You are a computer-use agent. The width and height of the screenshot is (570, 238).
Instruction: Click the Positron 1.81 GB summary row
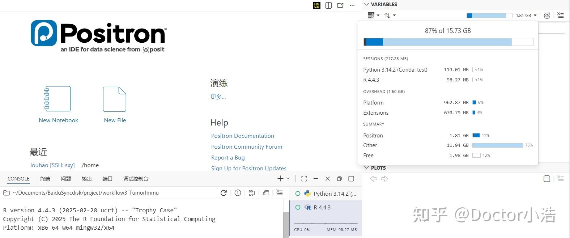click(x=448, y=135)
